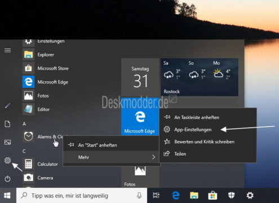
Task: Choose App-Einstellungen in context menu
Action: click(x=208, y=130)
